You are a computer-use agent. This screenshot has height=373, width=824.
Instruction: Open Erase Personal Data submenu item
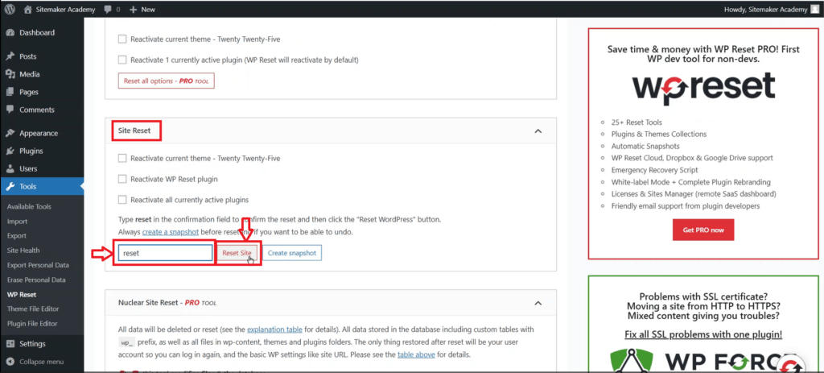pos(36,280)
